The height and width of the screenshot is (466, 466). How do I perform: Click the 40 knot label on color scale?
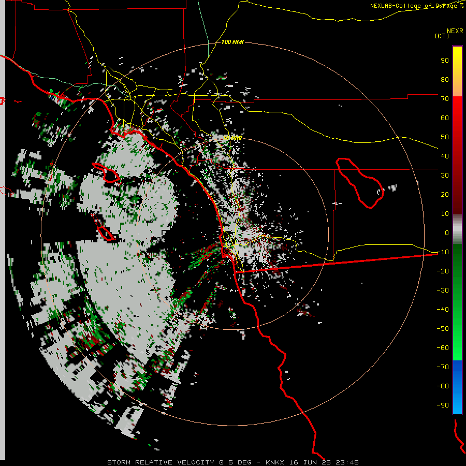tap(445, 156)
